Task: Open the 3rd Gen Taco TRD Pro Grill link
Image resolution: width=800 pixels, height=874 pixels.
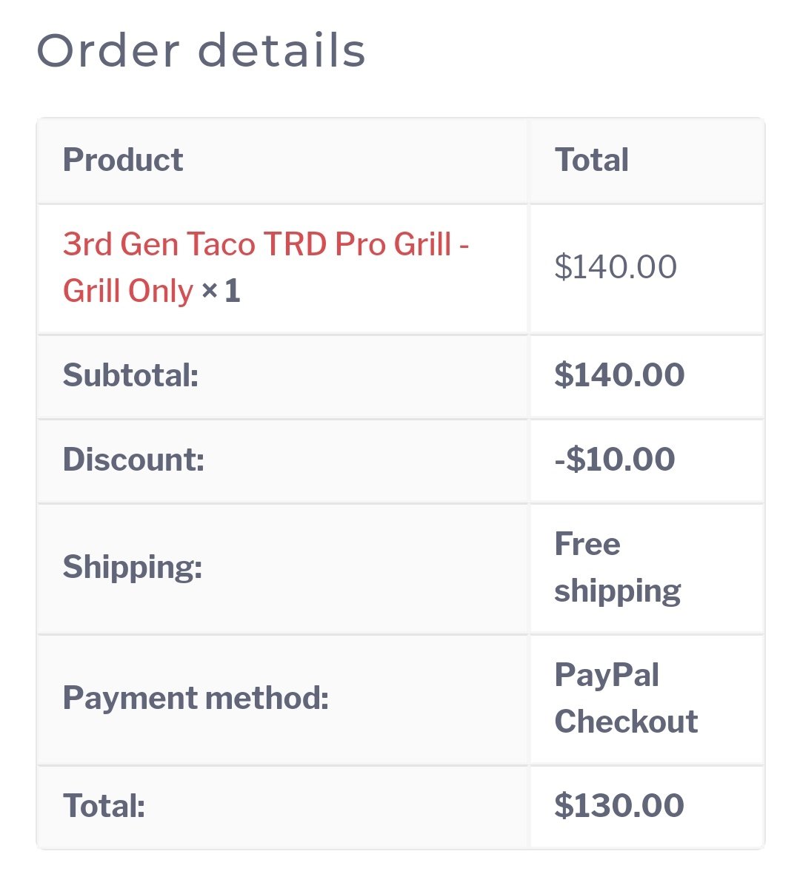Action: [x=265, y=268]
